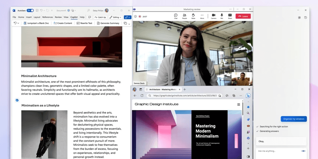
Task: Open Bing Copilot sidebar button in Edge
Action: [248, 96]
